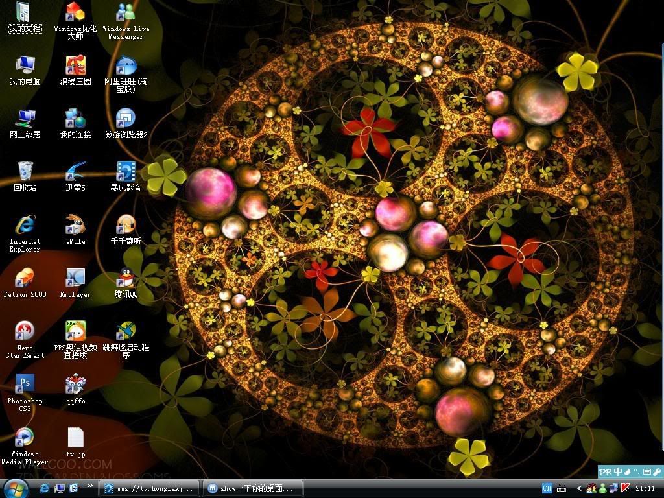Switch to the show一下你的桌面 taskbar window

tap(253, 488)
